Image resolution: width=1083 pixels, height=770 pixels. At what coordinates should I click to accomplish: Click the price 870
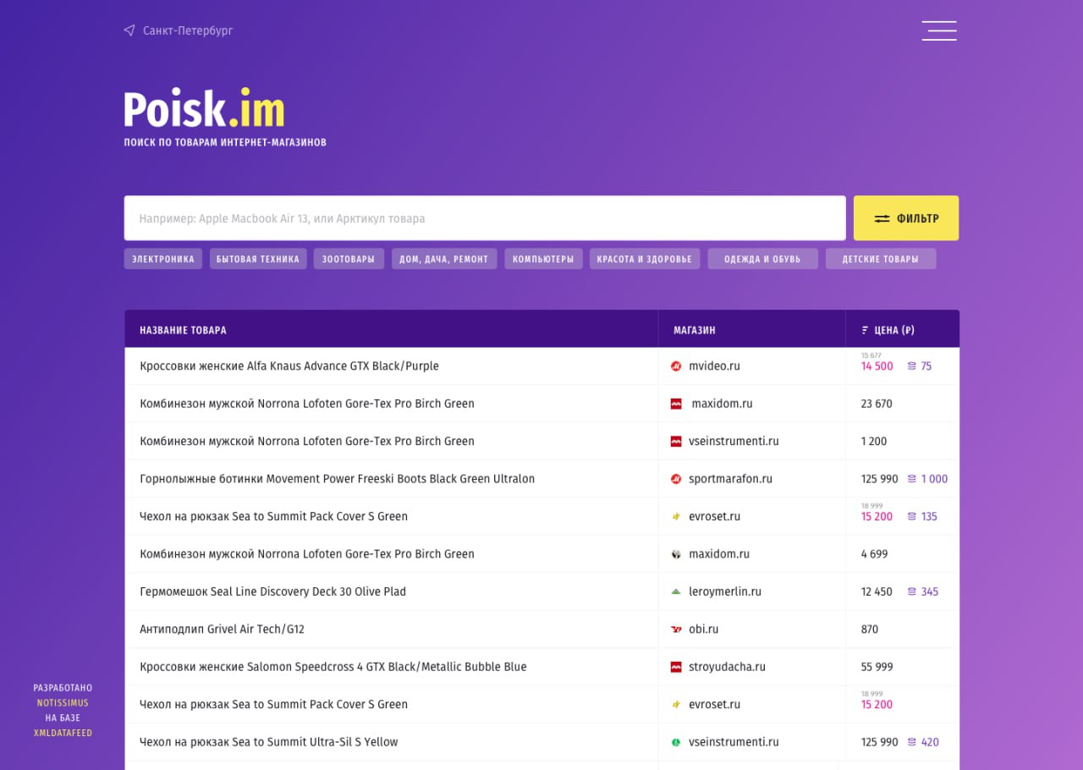pos(870,630)
